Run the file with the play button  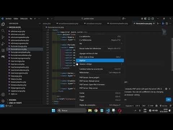coord(158,23)
